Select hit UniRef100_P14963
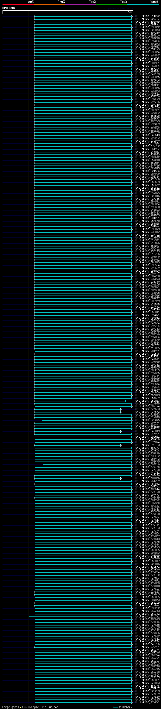 pos(147,414)
